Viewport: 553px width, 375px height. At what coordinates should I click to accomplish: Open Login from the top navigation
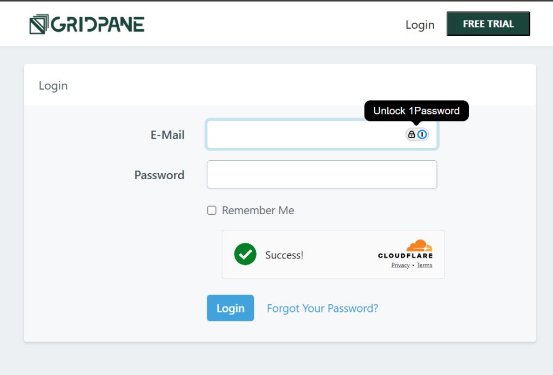click(x=420, y=25)
